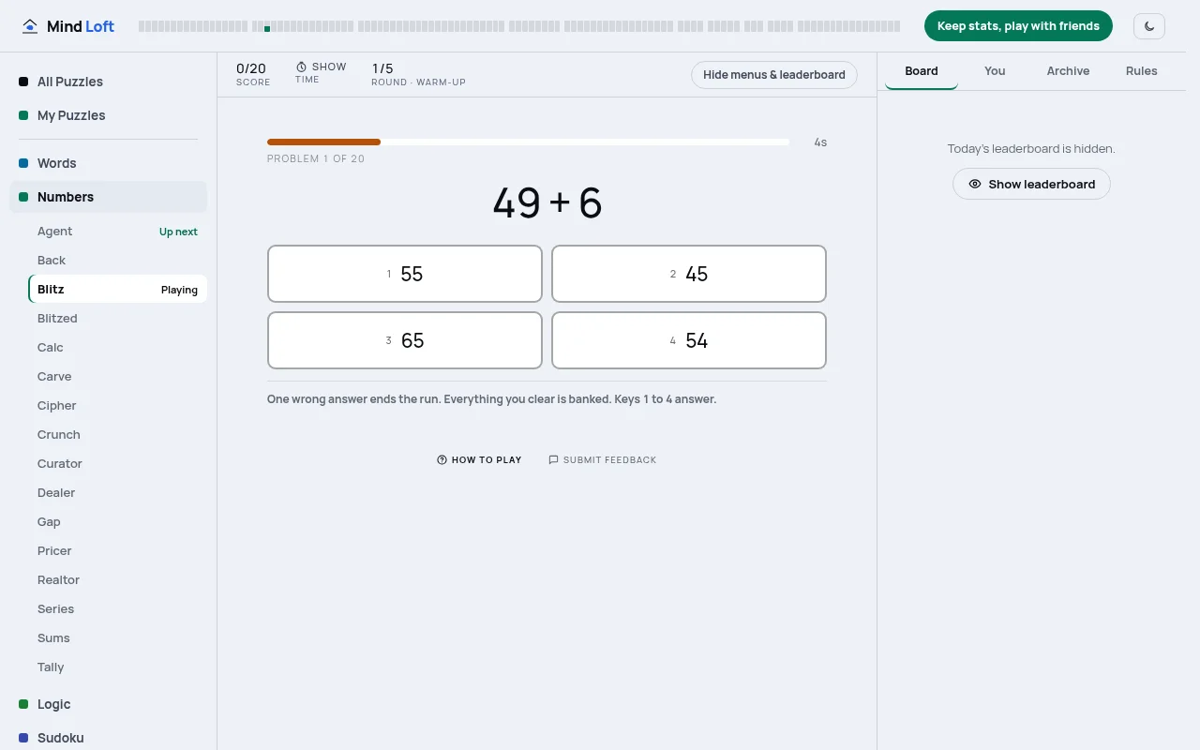Screen dimensions: 1200x750
Task: Choose answer 55
Action: click(x=405, y=274)
